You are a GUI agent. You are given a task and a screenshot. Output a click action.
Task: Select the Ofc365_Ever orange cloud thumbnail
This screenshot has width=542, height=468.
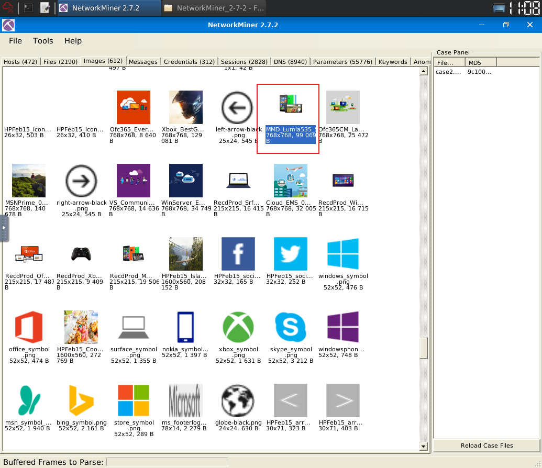pos(134,107)
